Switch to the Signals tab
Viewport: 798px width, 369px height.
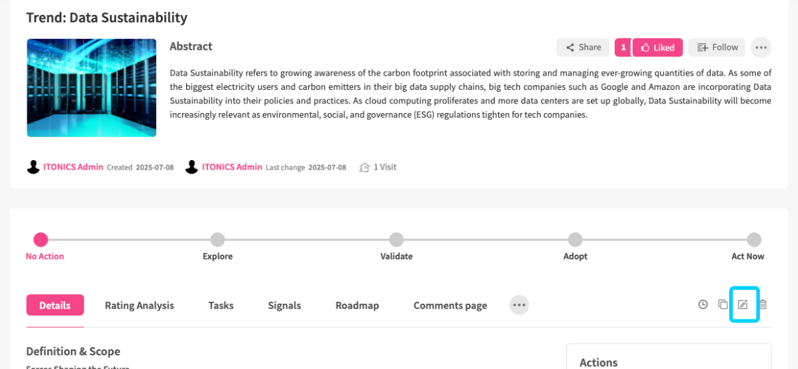(x=284, y=306)
